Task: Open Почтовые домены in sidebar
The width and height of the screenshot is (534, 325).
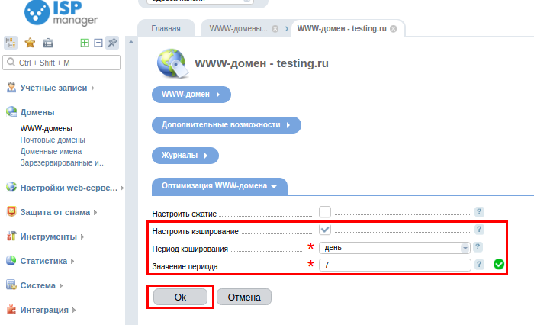Action: (x=53, y=140)
